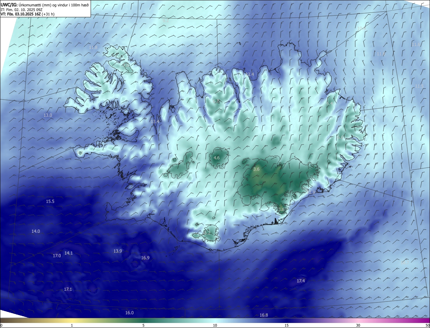
Task: Click the valid time 'VT: Fös. 03.10.2025 16Z (+31 h)'
Action: pos(28,14)
